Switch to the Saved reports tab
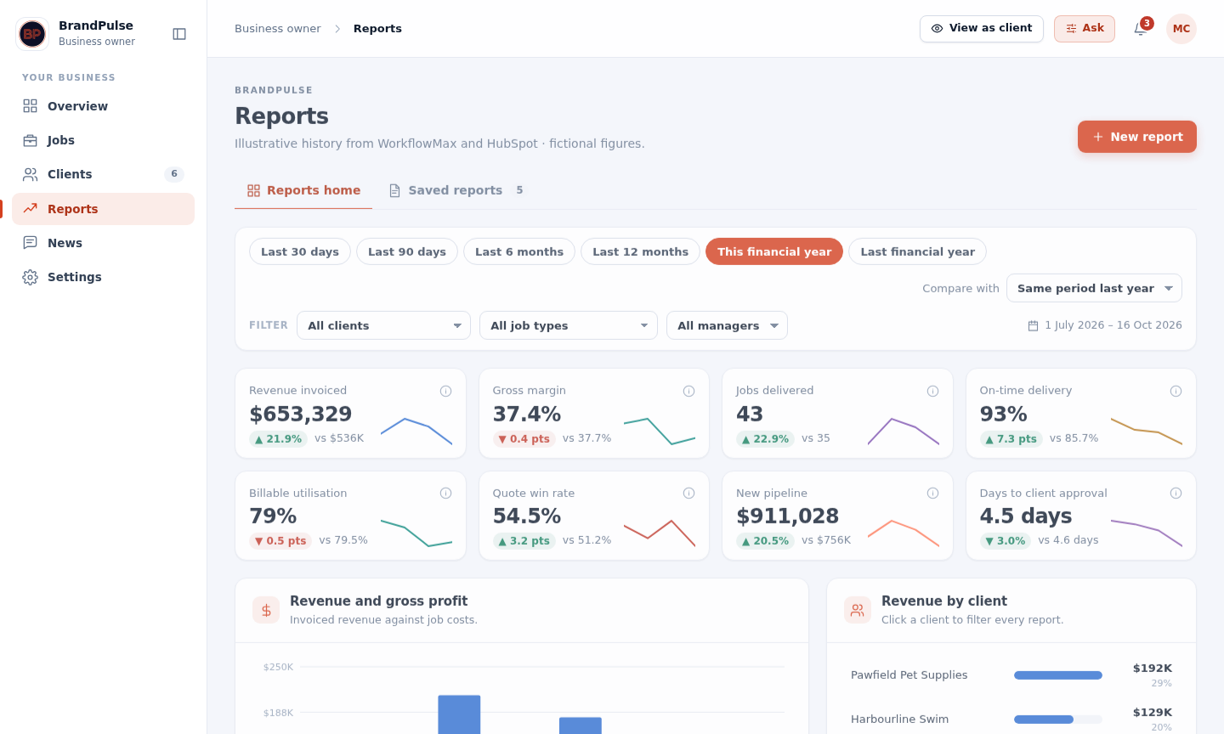1224x734 pixels. [x=456, y=190]
